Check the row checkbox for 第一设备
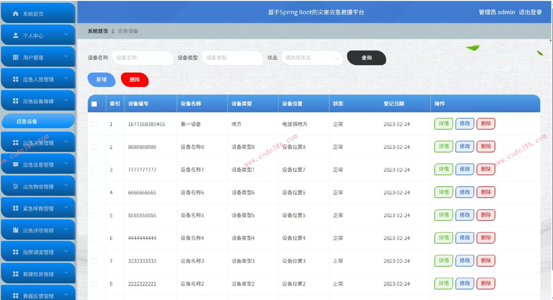Screen dimensions: 553x300 pos(94,124)
